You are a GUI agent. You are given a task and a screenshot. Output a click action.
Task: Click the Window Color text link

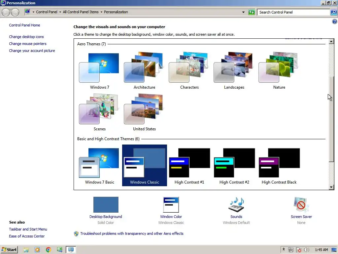click(171, 217)
